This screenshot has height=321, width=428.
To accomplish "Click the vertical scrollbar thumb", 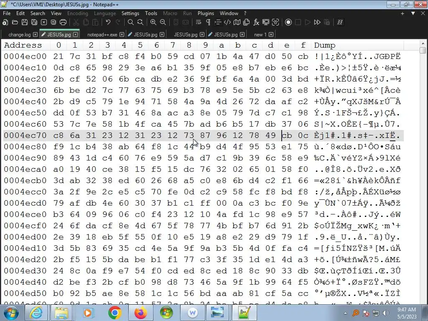I will [423, 51].
